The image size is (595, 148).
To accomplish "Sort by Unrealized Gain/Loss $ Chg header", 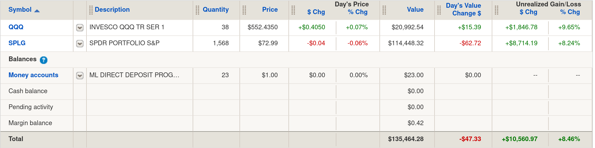I will click(528, 12).
